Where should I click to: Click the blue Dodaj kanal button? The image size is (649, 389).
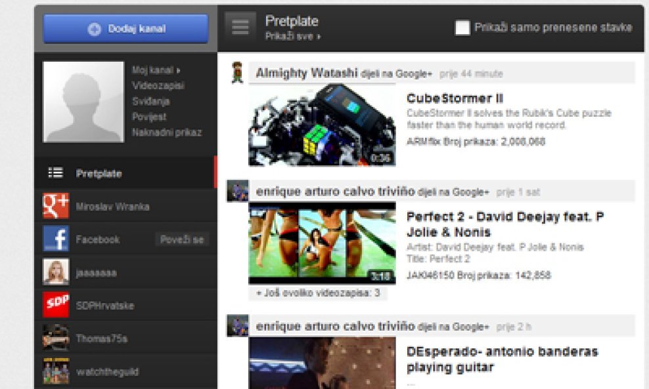(125, 28)
